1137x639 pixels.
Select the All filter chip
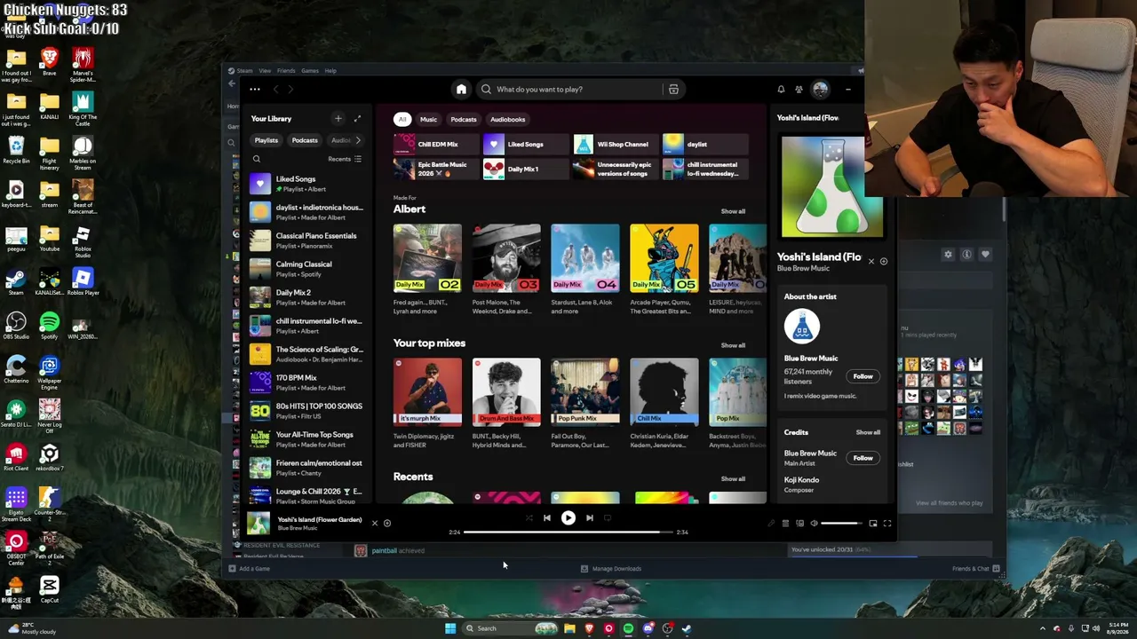click(x=402, y=119)
